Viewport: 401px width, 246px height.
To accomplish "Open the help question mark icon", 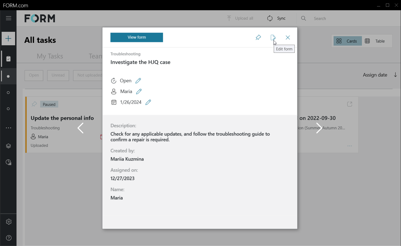I will pos(9,238).
